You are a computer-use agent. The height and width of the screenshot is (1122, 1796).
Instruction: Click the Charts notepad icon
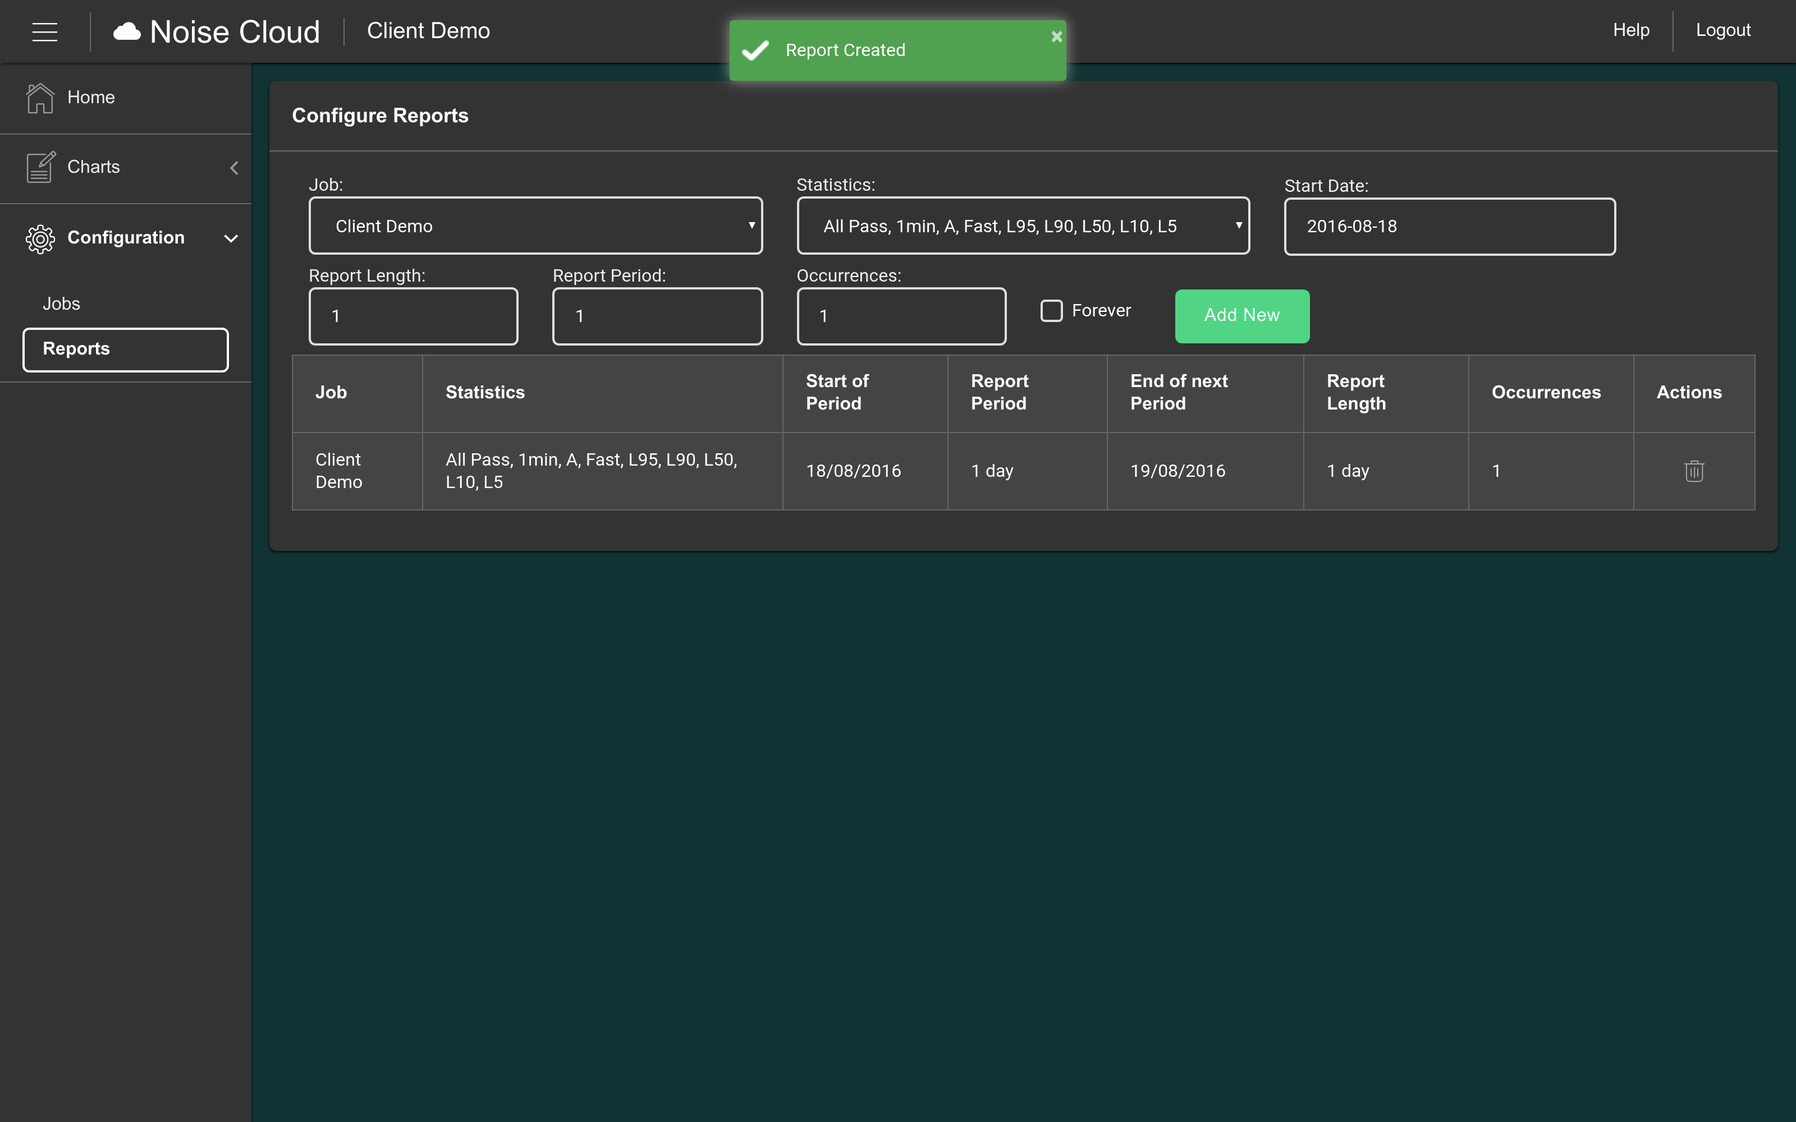coord(40,167)
